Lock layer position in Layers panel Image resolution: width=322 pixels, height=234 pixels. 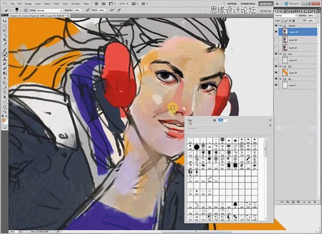[x=290, y=21]
